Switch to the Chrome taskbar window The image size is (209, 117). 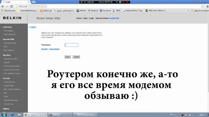coord(36,115)
